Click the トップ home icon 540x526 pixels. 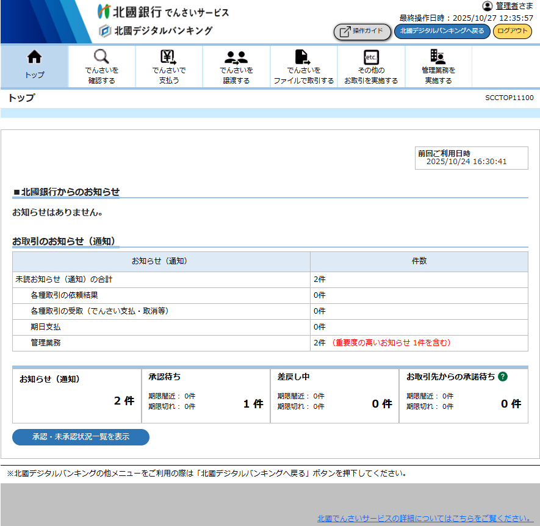click(34, 58)
